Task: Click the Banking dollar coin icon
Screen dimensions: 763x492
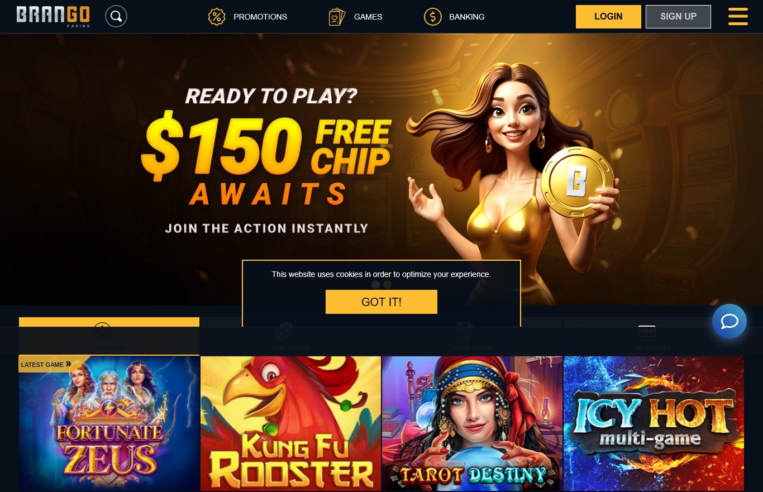Action: coord(433,17)
